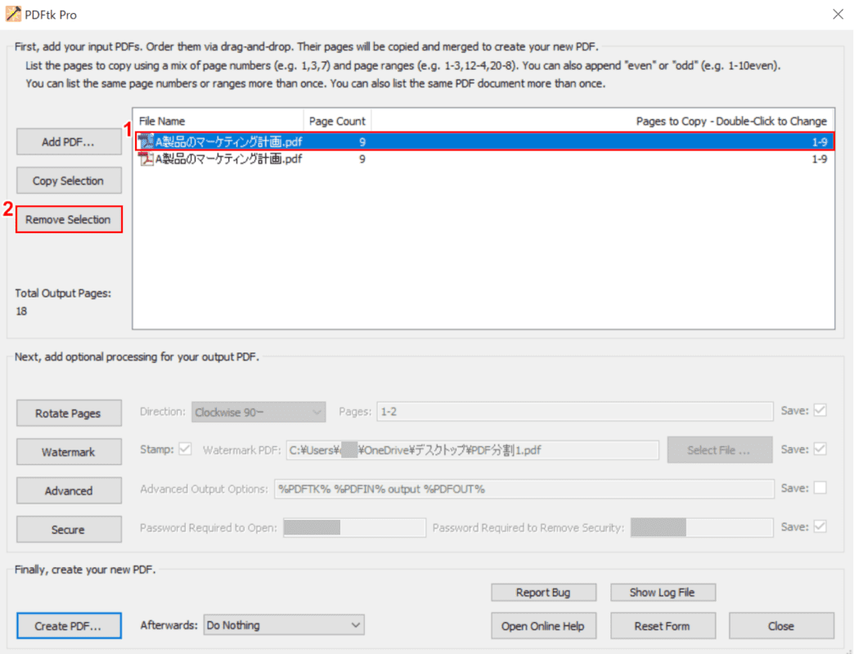Image resolution: width=854 pixels, height=654 pixels.
Task: Click the Report Bug button
Action: 543,593
